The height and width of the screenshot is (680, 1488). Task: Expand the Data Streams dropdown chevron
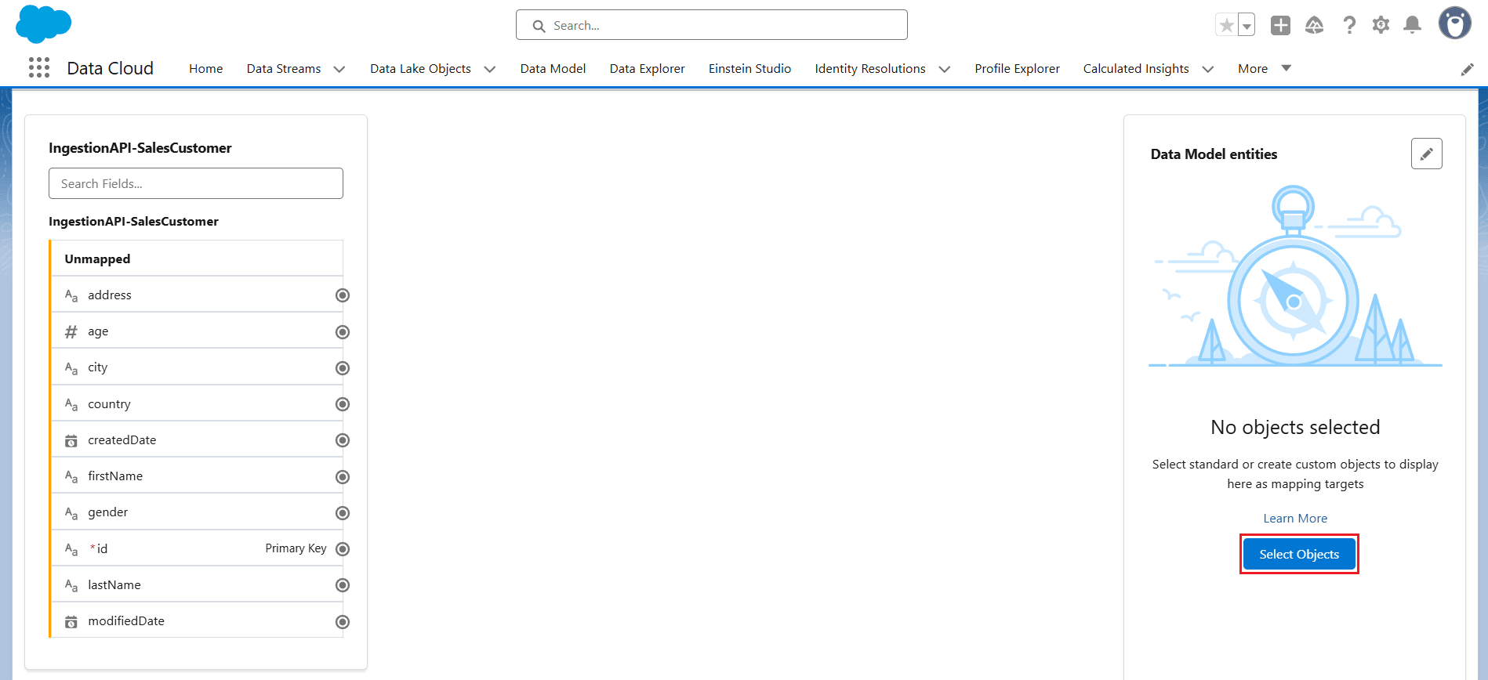point(339,69)
